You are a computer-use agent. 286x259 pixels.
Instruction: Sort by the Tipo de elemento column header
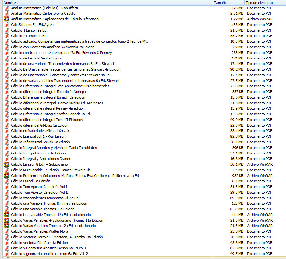point(265,3)
